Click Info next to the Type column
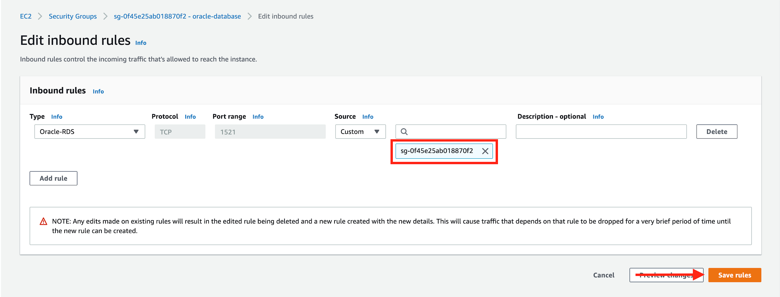The width and height of the screenshot is (780, 297). [57, 116]
